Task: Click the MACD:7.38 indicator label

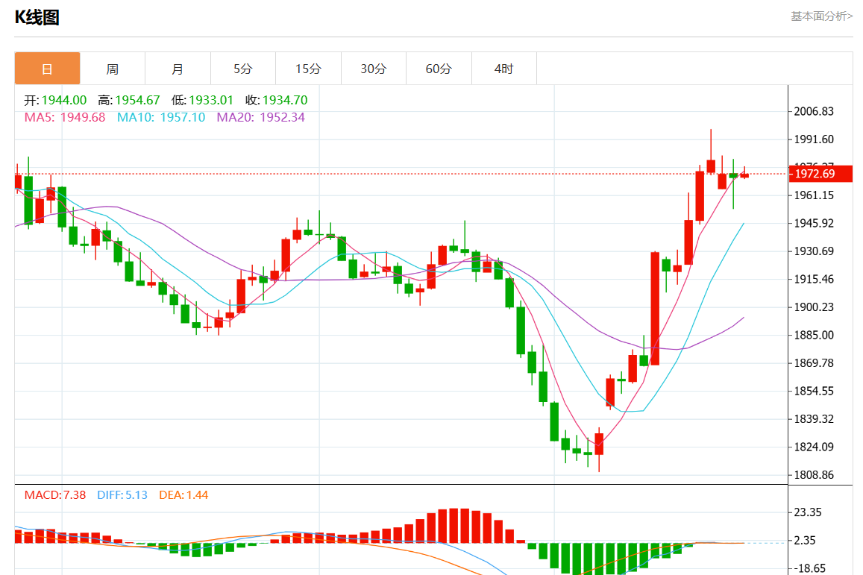Action: click(x=55, y=494)
